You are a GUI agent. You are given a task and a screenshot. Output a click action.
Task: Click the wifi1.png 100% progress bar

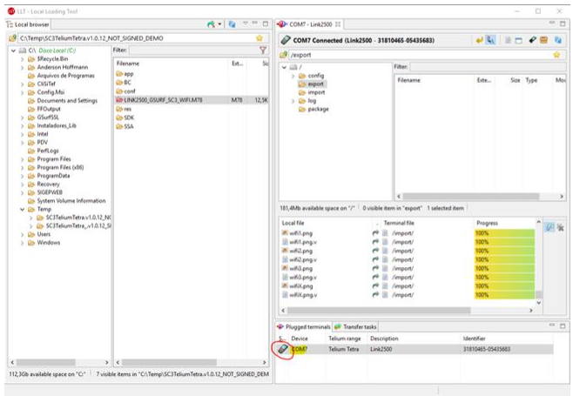tap(503, 233)
